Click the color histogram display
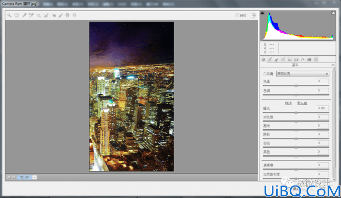Screen dimensions: 341x198 pyautogui.click(x=298, y=26)
